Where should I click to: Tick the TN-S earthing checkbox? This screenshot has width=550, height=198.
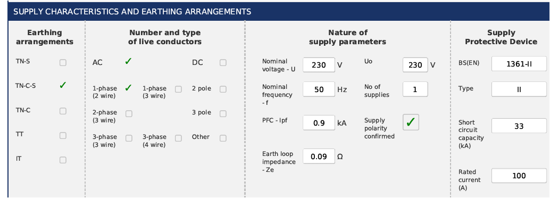(x=63, y=63)
